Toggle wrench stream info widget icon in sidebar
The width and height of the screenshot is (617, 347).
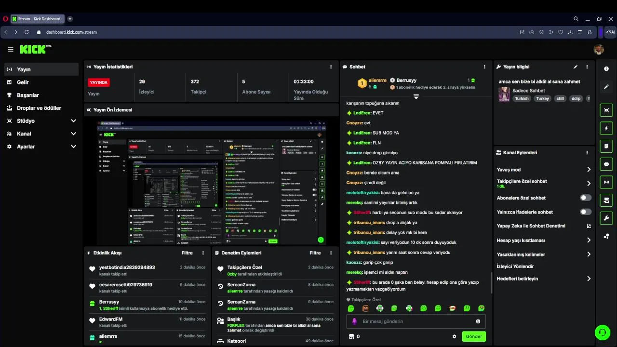606,218
